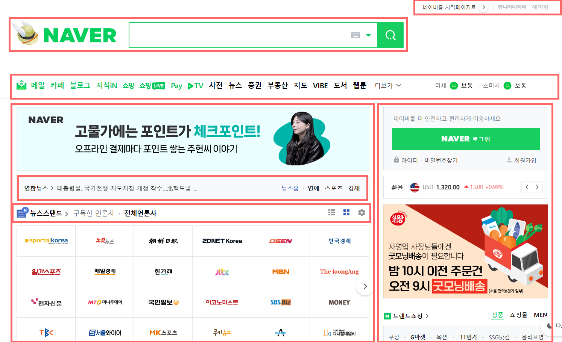Set 네이버를 시작페이지로 link

coord(449,7)
